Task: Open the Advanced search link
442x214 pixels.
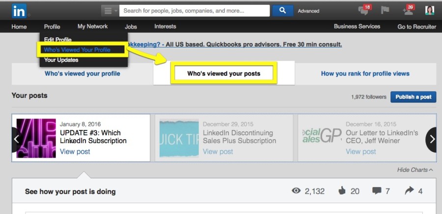Action: pyautogui.click(x=308, y=11)
